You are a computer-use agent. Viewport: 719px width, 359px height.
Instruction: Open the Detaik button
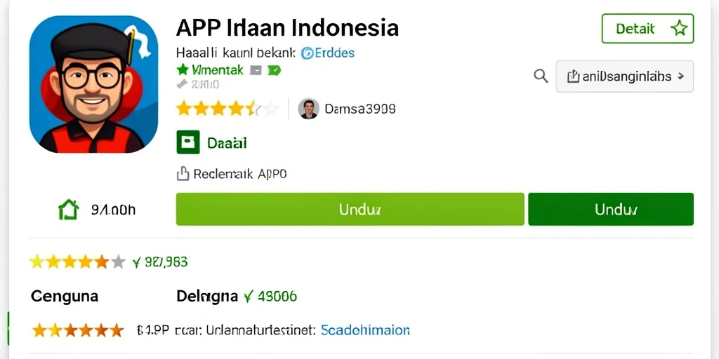tap(647, 29)
